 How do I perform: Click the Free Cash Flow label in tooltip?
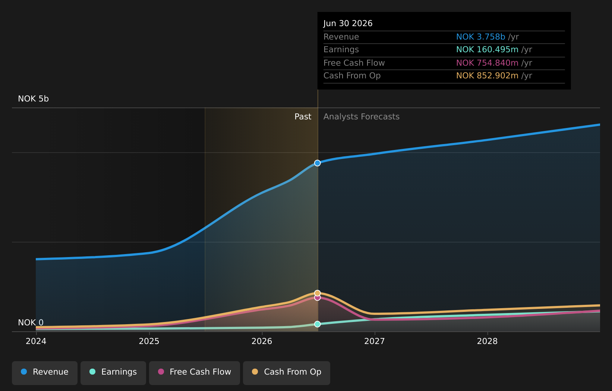point(354,63)
